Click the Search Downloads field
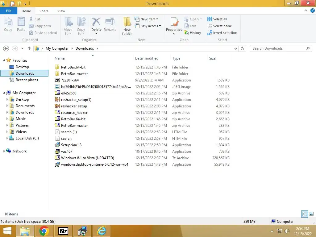Screen dimensions: 316x237 281,48
